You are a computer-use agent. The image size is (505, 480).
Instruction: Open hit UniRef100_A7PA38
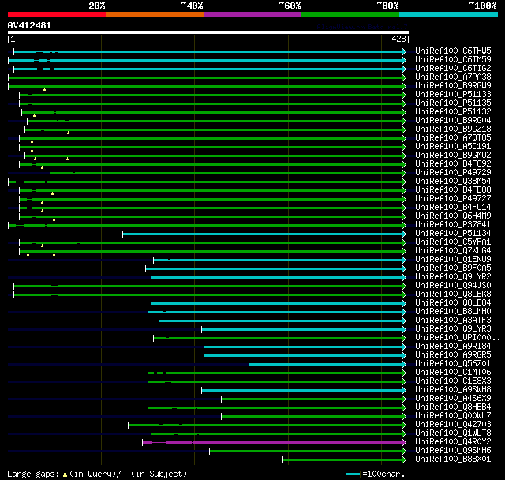(x=453, y=77)
